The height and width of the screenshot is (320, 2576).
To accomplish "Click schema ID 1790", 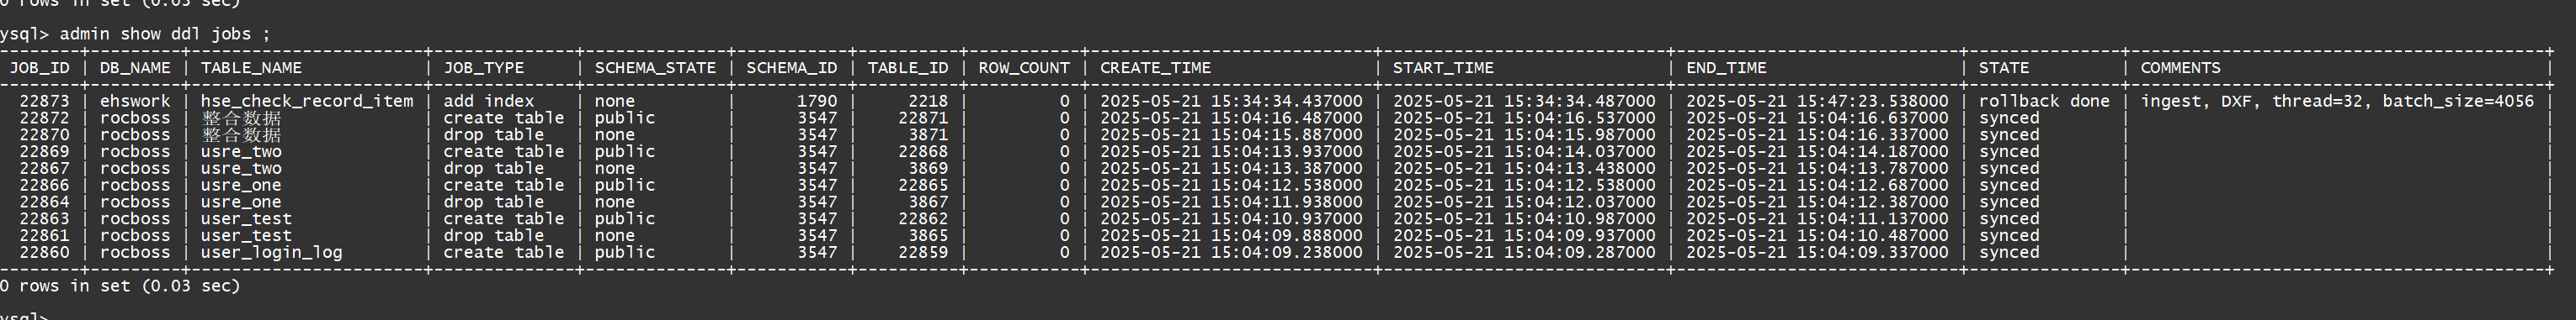I will point(817,101).
